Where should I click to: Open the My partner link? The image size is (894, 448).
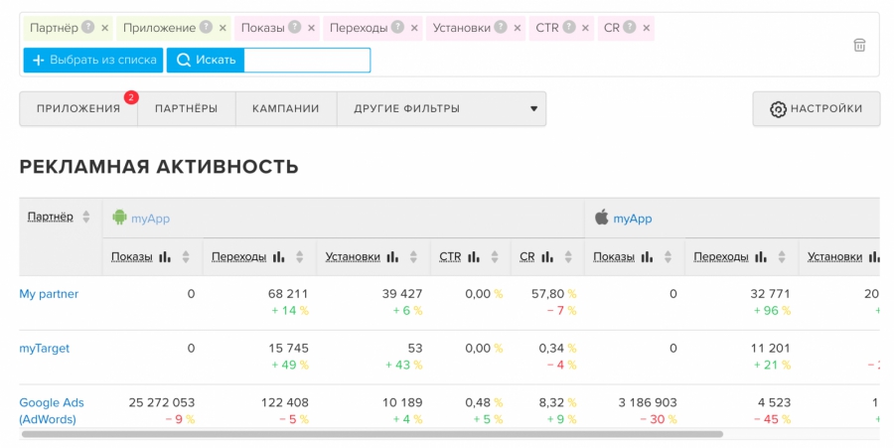point(49,294)
